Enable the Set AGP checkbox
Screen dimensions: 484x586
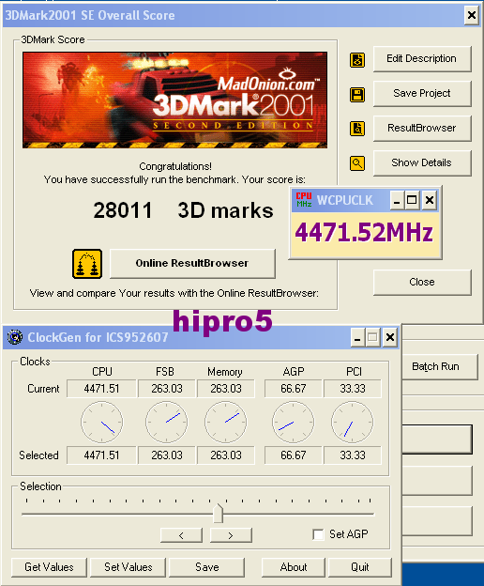coord(318,534)
